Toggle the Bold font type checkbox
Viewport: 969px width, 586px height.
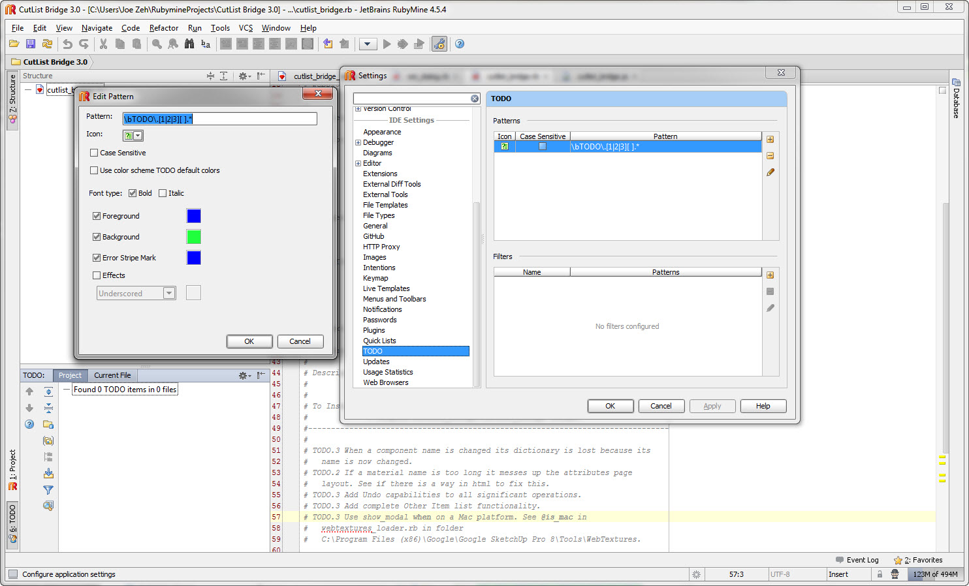pyautogui.click(x=133, y=193)
